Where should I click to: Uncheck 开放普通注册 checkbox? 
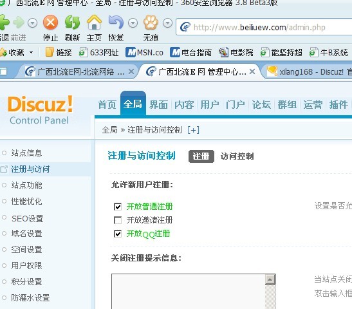pos(118,207)
